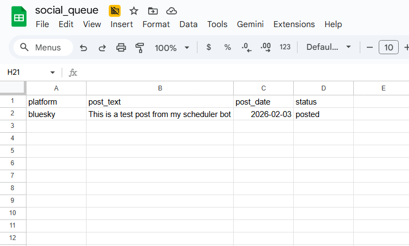The height and width of the screenshot is (246, 409).
Task: Open the File menu
Action: coord(42,24)
